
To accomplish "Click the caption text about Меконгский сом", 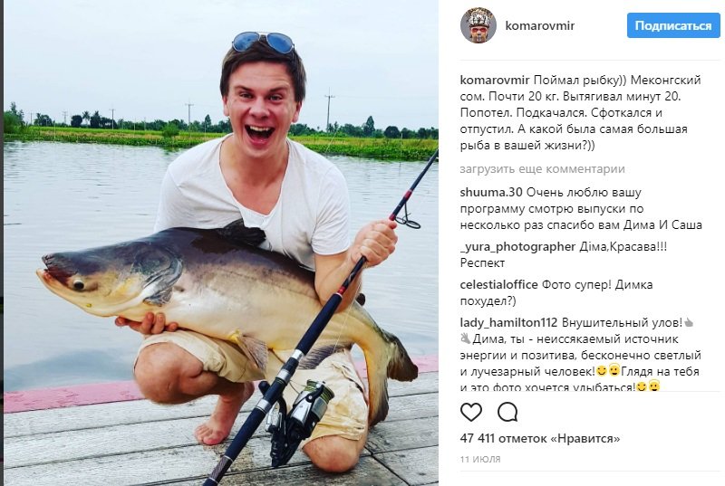I will 581,112.
